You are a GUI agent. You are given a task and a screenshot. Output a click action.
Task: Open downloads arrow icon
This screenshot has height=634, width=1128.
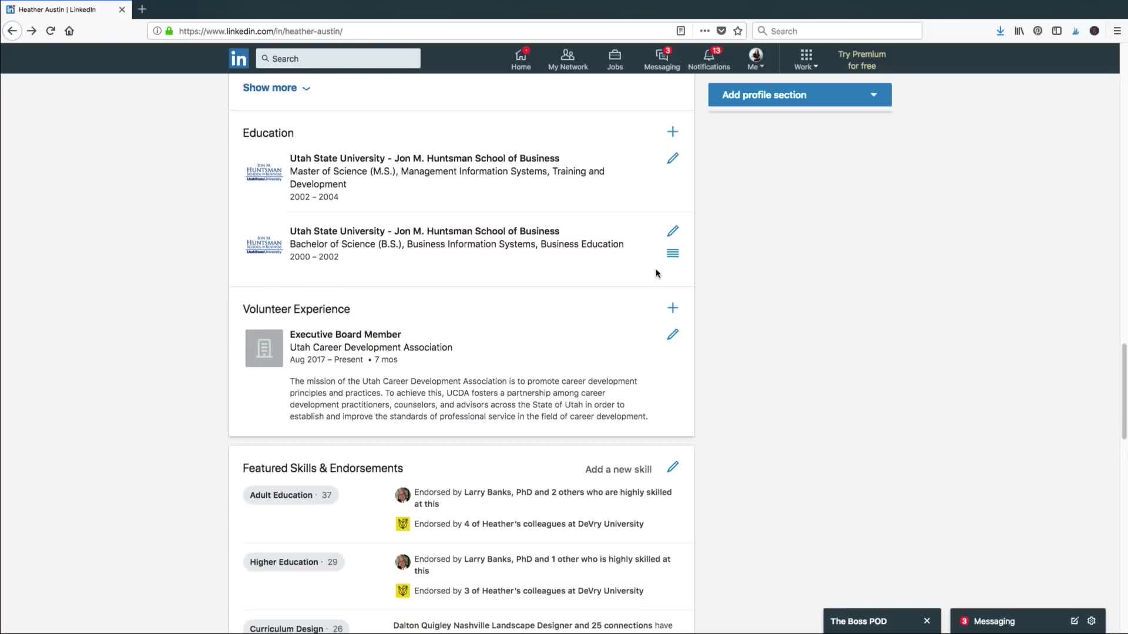pos(1000,31)
